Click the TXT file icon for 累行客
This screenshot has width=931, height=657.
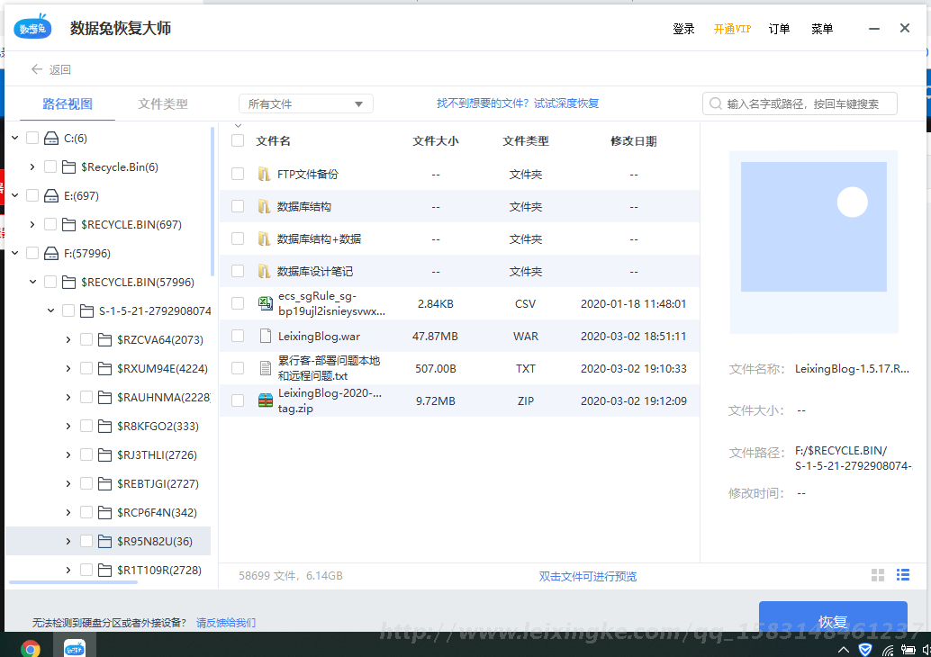(x=266, y=369)
